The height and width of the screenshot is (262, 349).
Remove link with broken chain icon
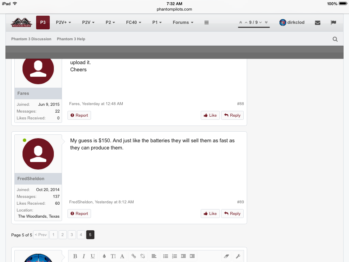point(143,256)
